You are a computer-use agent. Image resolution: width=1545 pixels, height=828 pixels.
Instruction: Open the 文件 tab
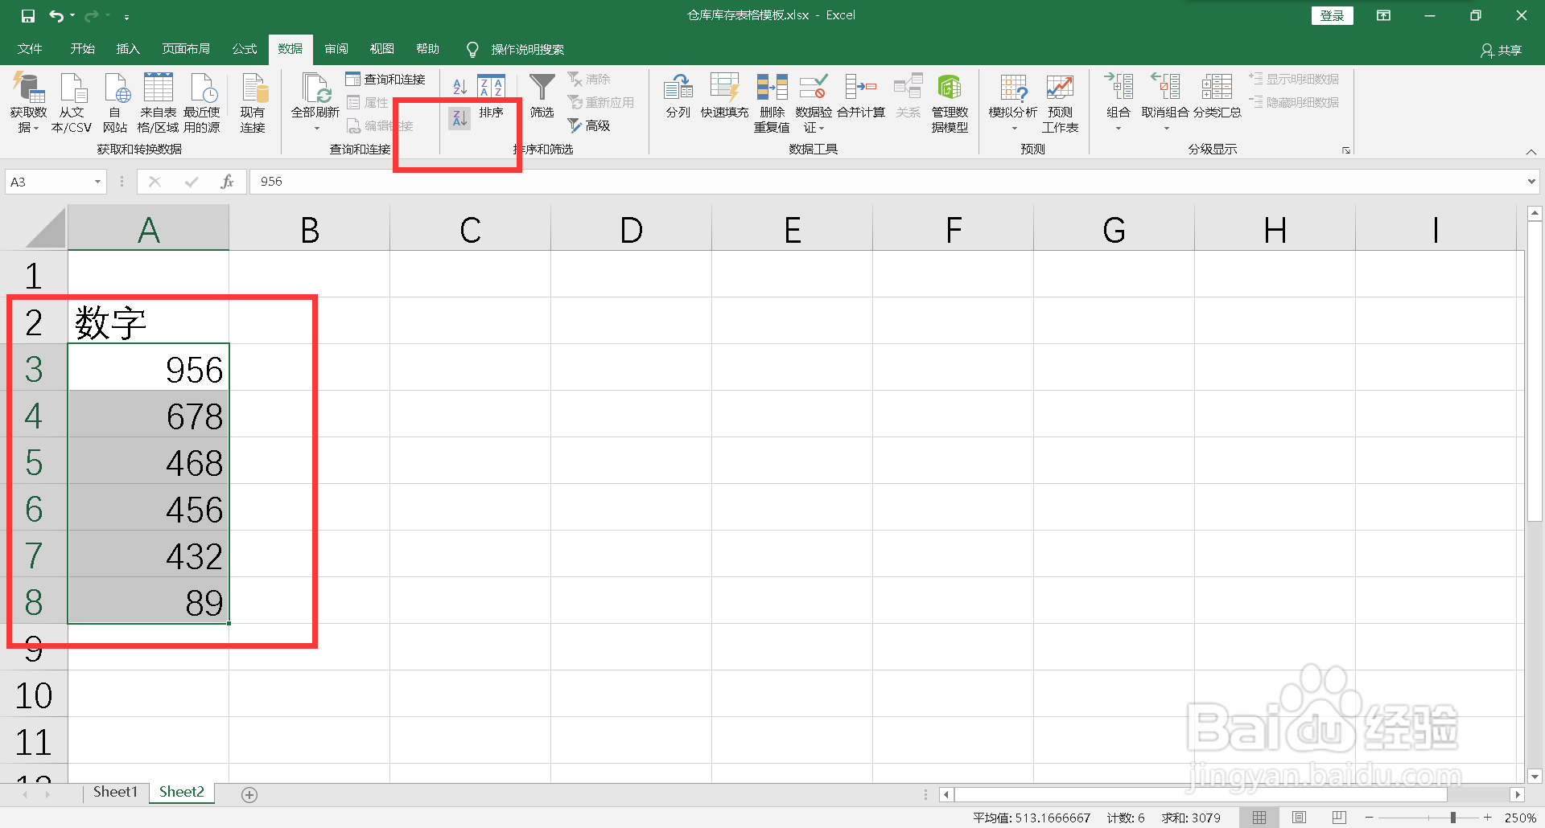click(30, 49)
